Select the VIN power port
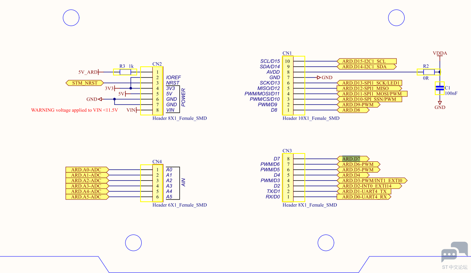This screenshot has height=273, width=471. [x=132, y=110]
